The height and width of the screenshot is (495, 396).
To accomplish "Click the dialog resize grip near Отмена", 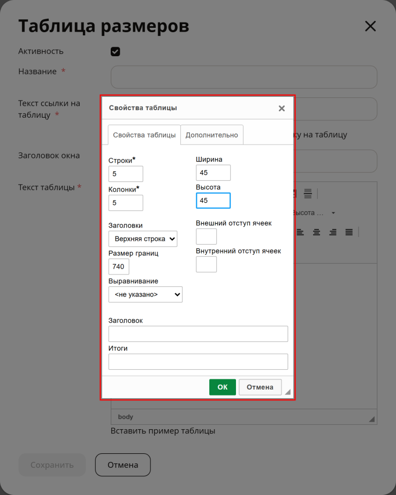I will tap(288, 392).
